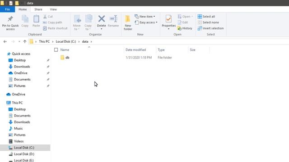The image size is (289, 162).
Task: Open the File menu tab
Action: [7, 9]
